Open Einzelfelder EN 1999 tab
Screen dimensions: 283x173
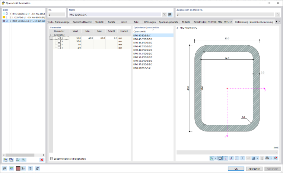click(213, 22)
